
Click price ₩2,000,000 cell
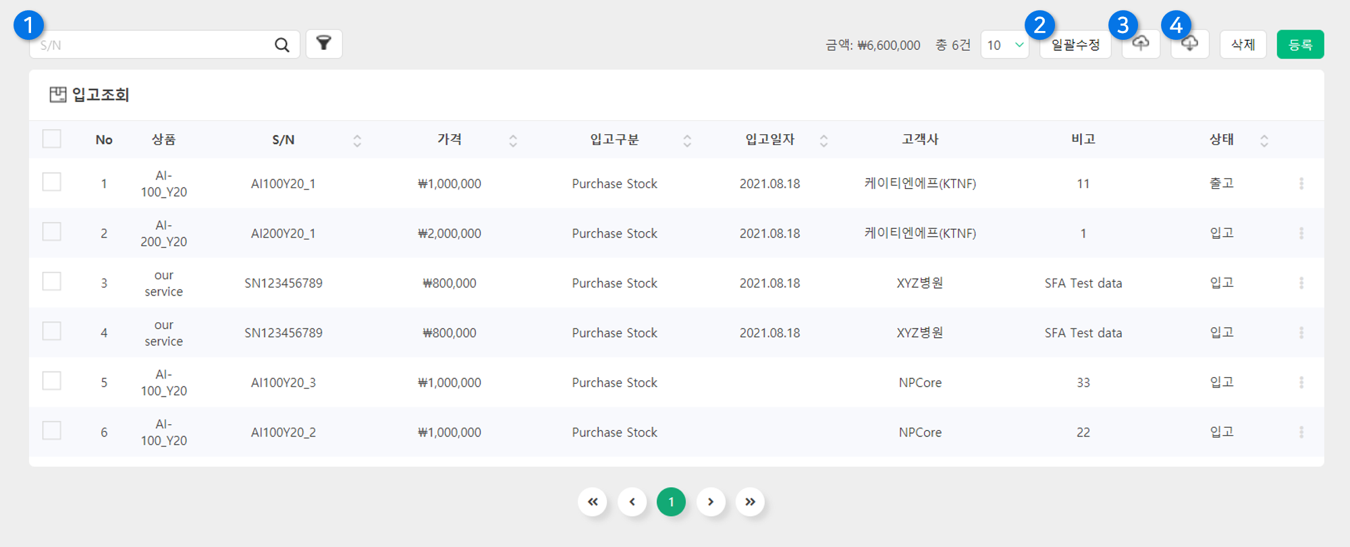coord(450,233)
